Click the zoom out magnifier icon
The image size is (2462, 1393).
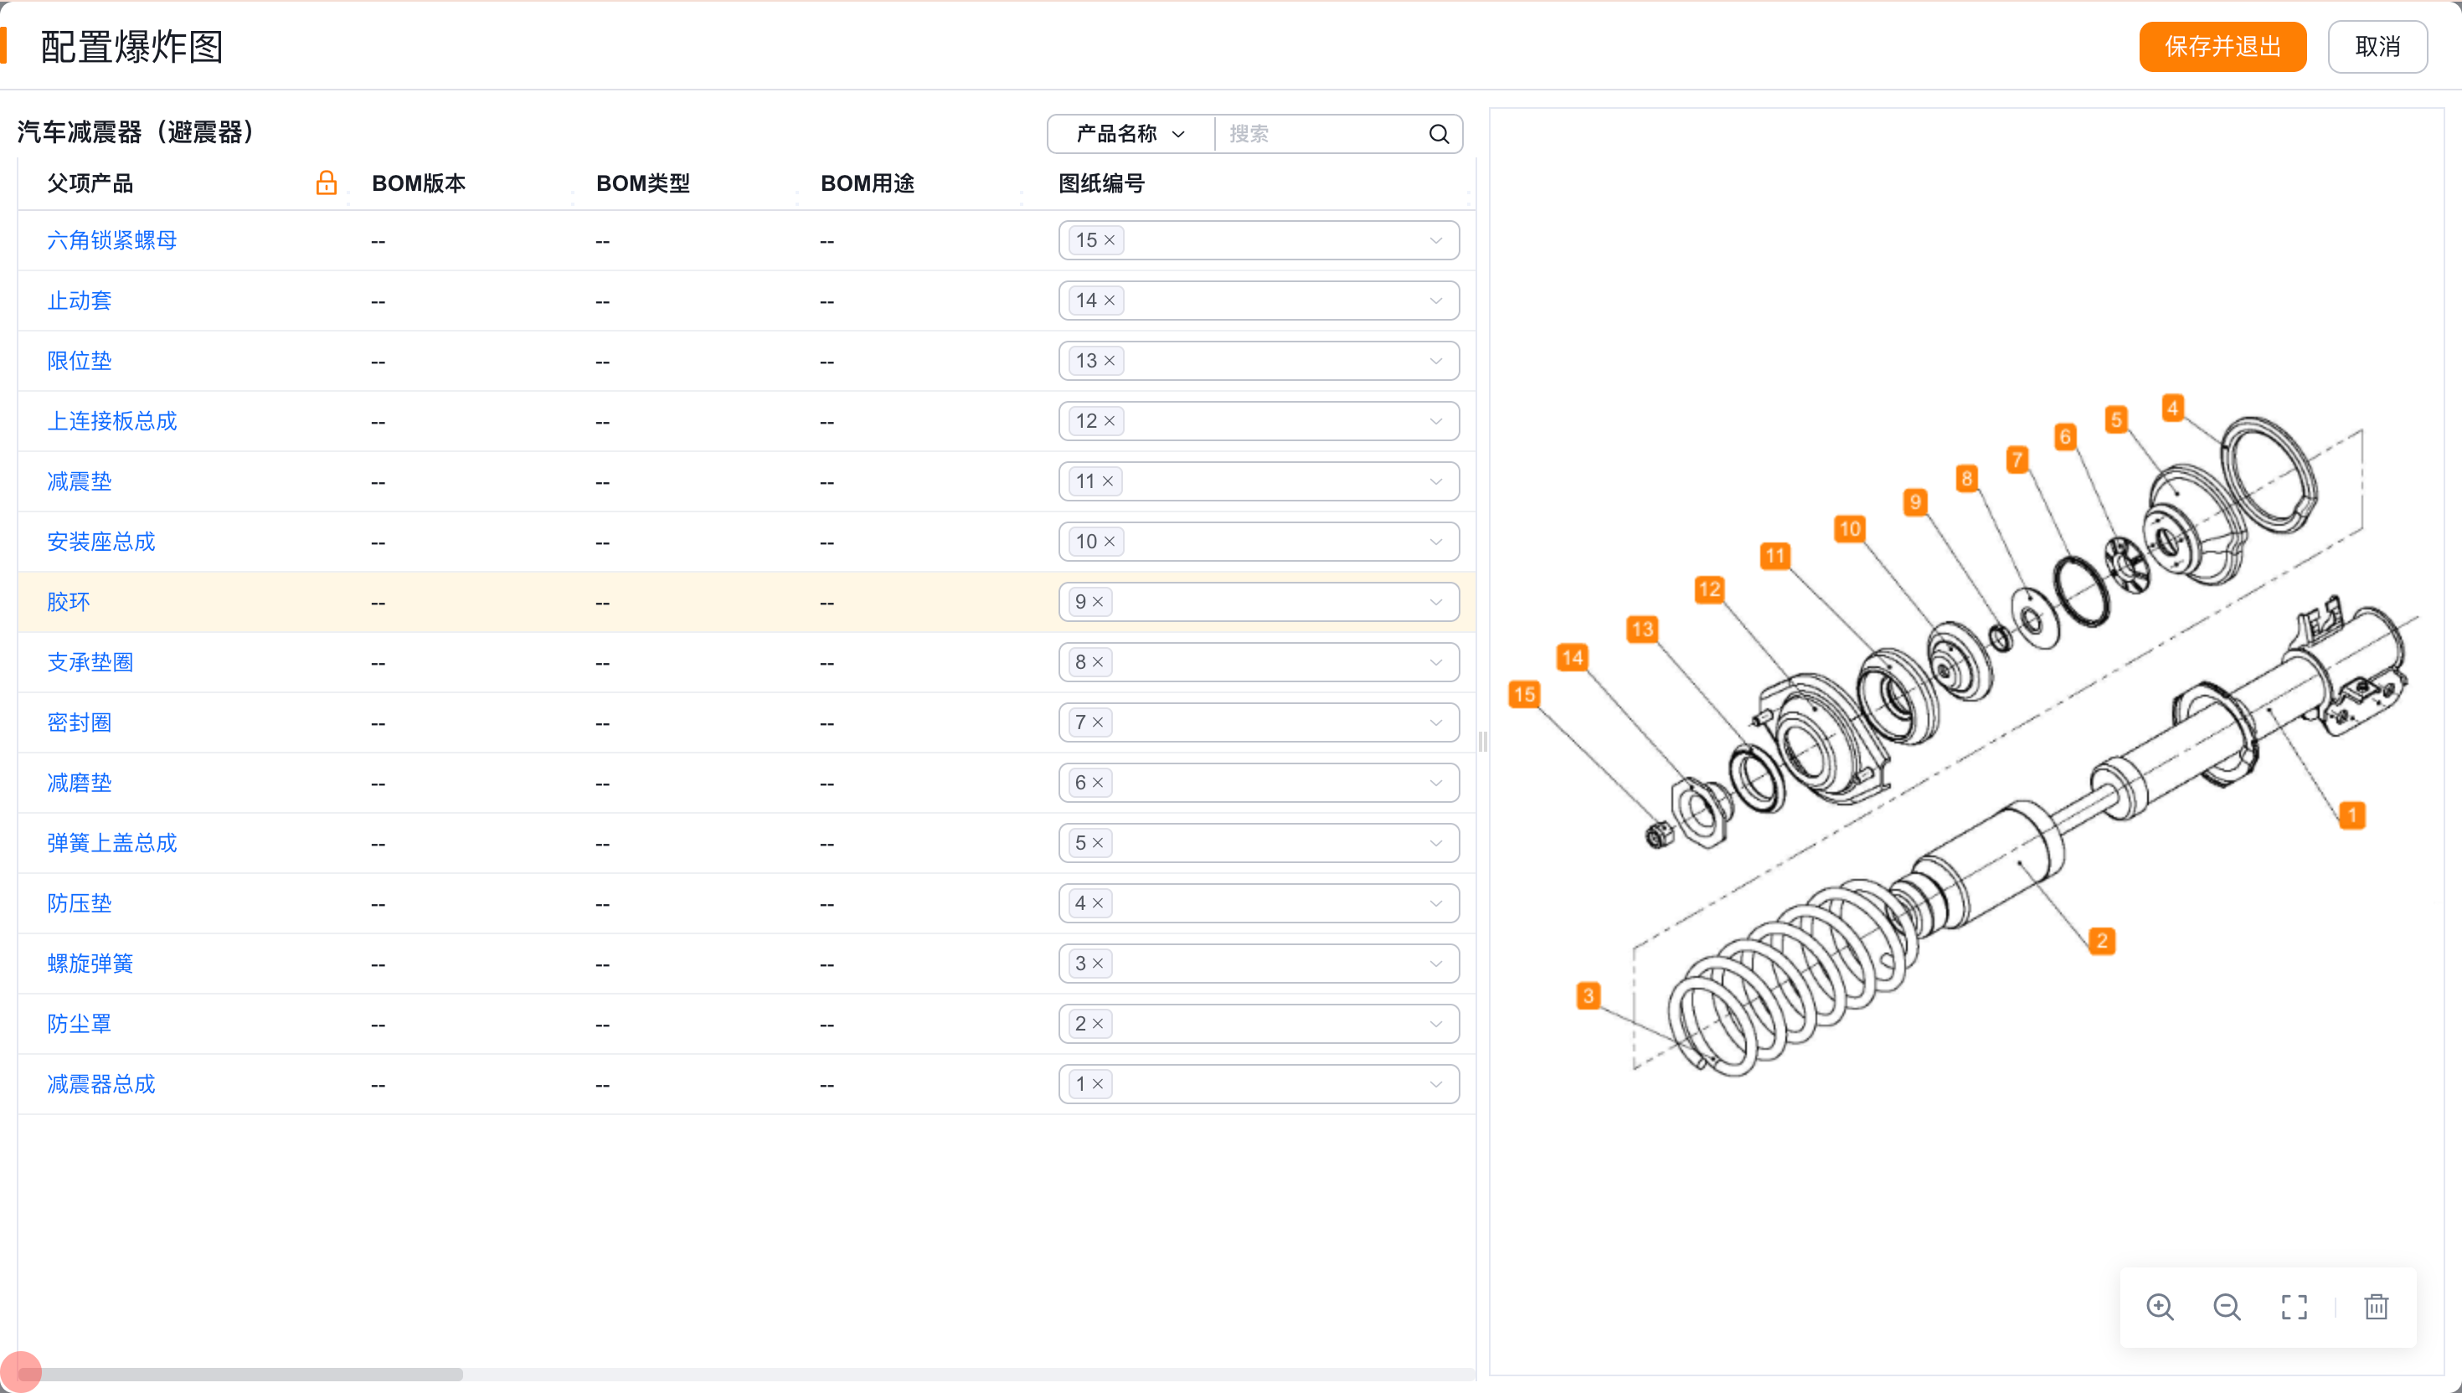click(x=2227, y=1307)
